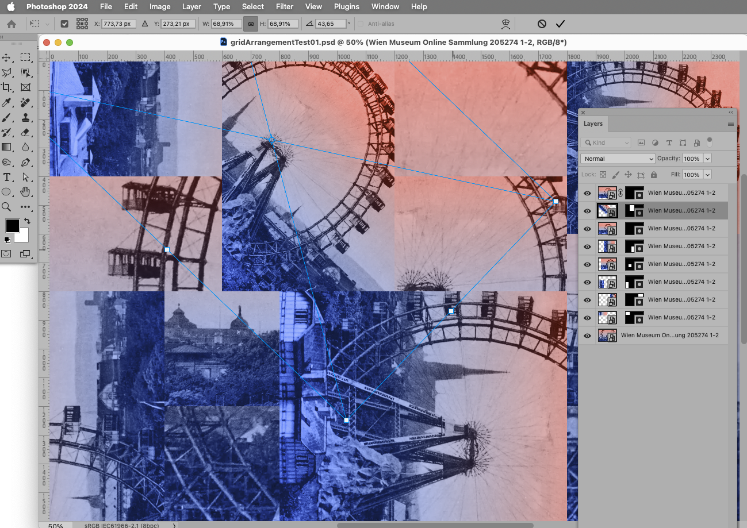Open the foreground color swatch
Image resolution: width=747 pixels, height=528 pixels.
(x=12, y=226)
